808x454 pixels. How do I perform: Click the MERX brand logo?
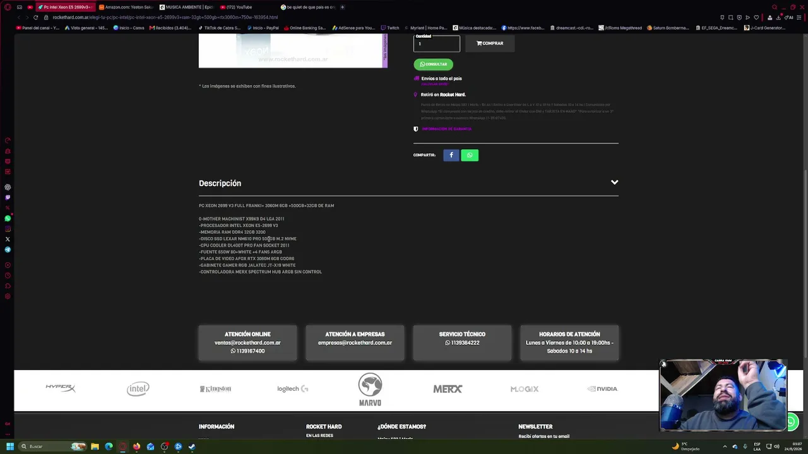[448, 389]
